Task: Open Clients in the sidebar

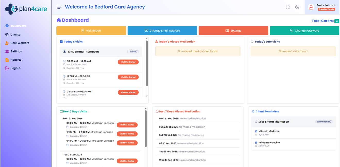Action: click(x=15, y=35)
